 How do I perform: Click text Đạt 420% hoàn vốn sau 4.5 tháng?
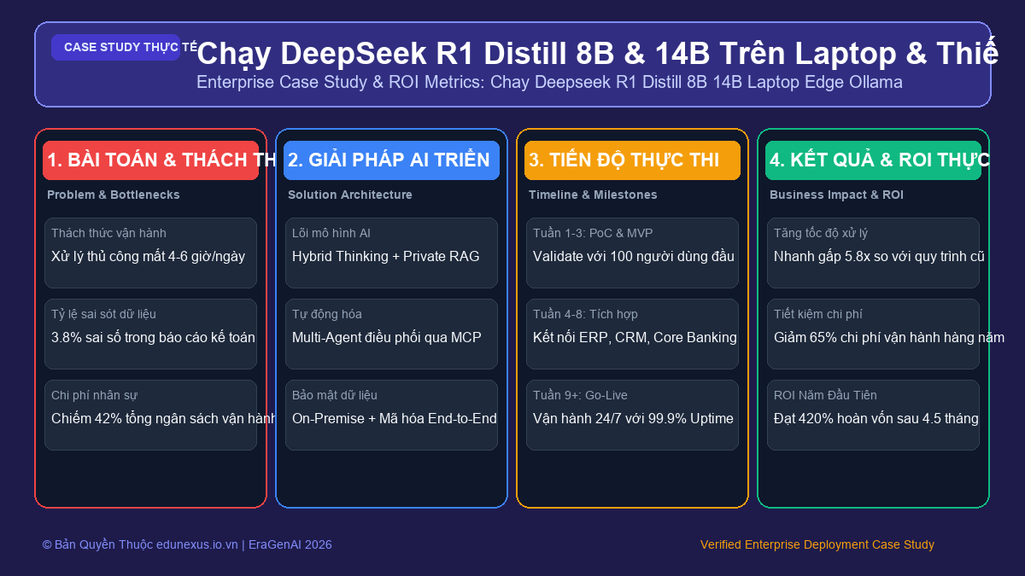coord(876,418)
